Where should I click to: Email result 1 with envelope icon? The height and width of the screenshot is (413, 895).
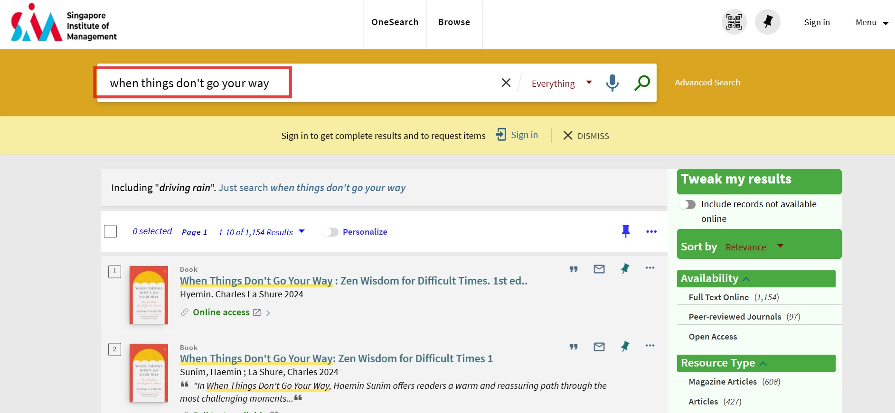[x=599, y=269]
